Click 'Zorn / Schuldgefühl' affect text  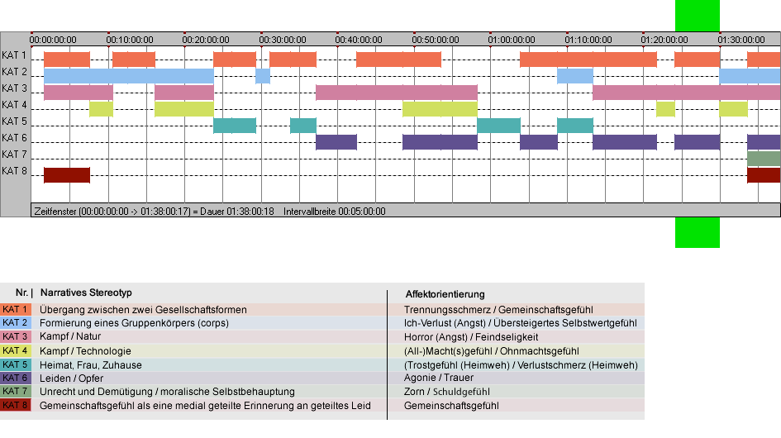(447, 392)
